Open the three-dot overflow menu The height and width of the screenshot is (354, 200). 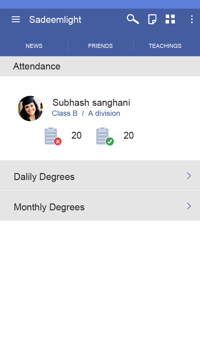pyautogui.click(x=192, y=19)
